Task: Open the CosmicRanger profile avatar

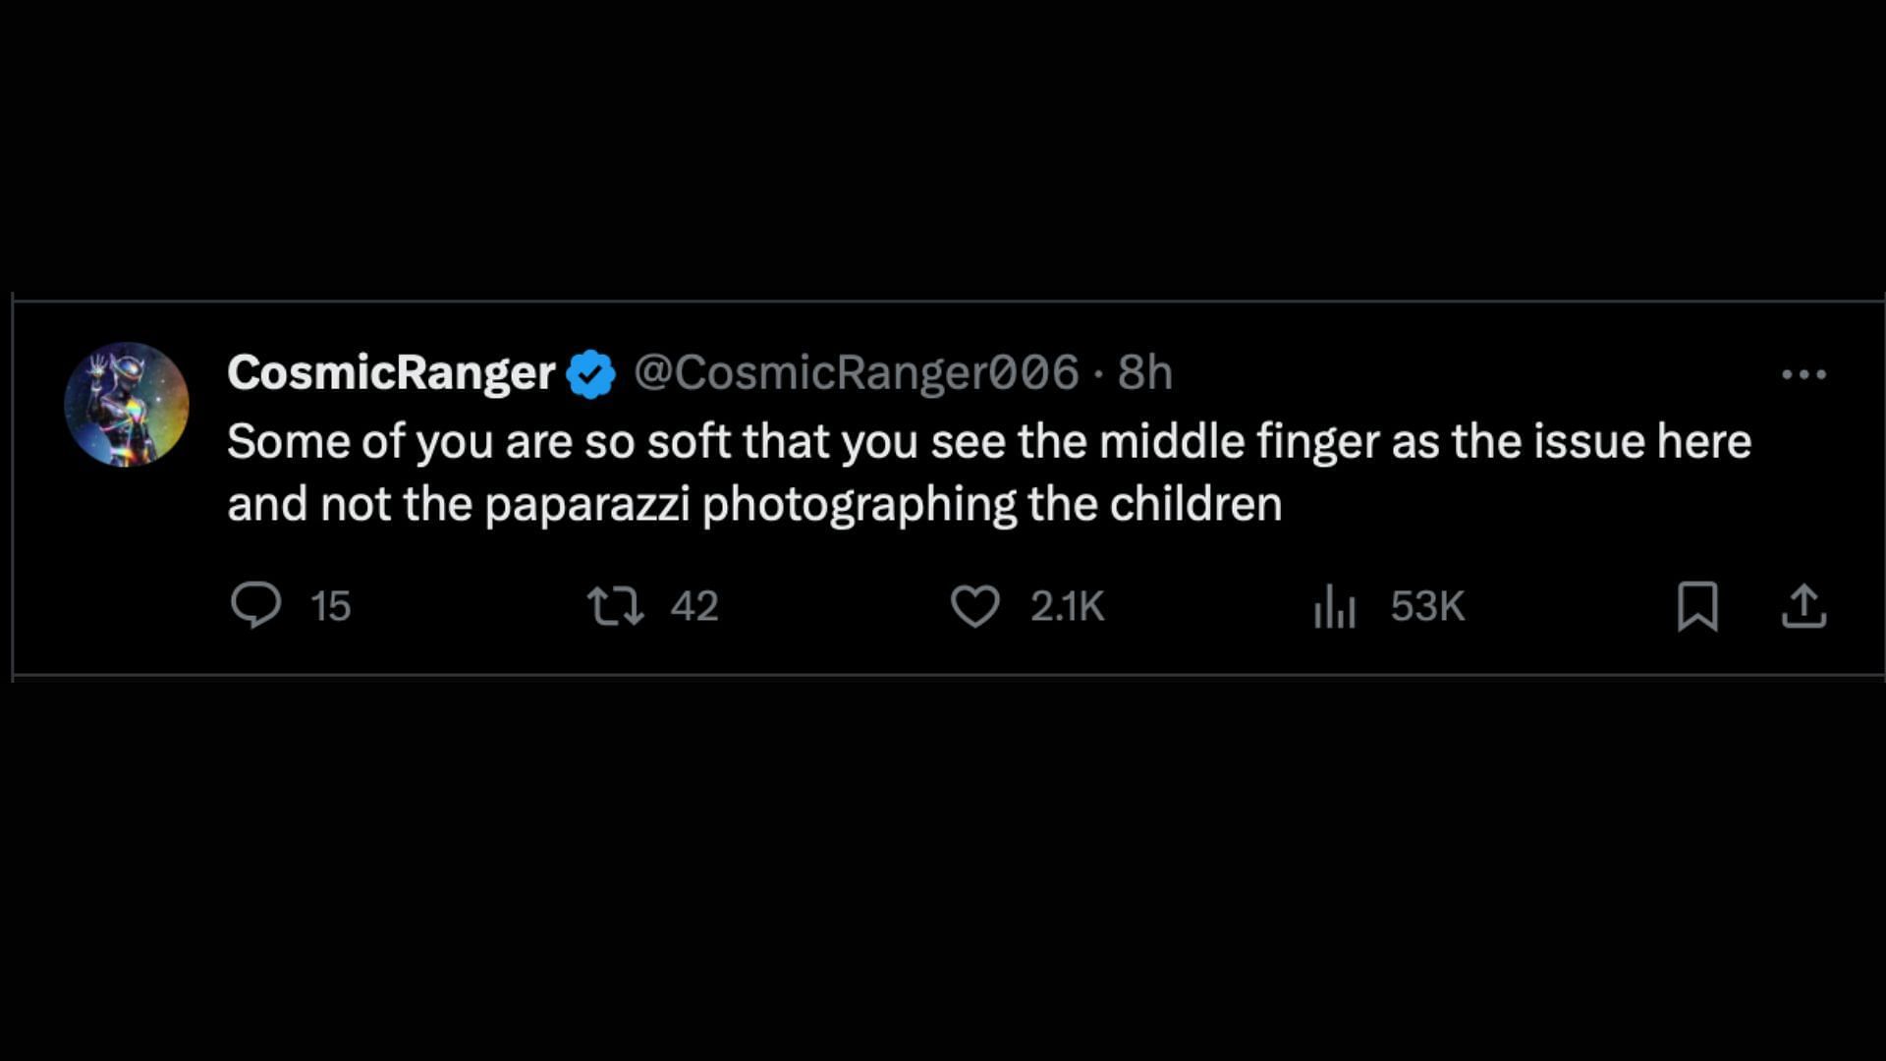Action: click(127, 404)
